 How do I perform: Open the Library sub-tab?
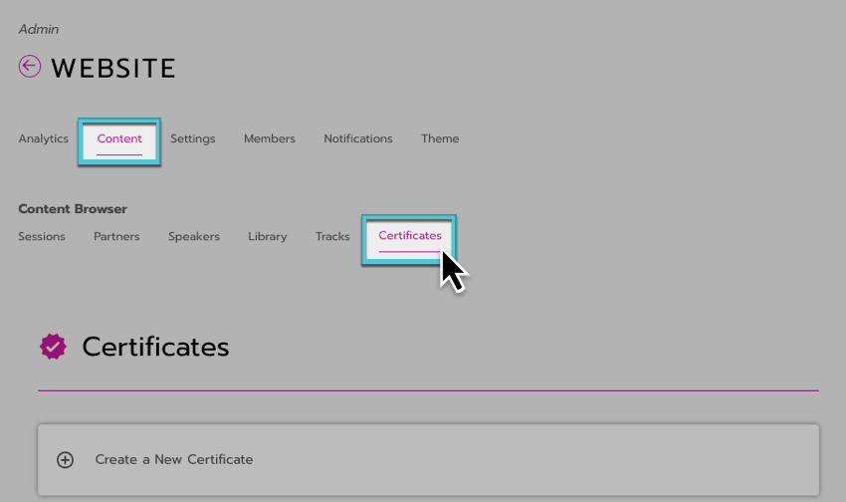click(x=268, y=236)
